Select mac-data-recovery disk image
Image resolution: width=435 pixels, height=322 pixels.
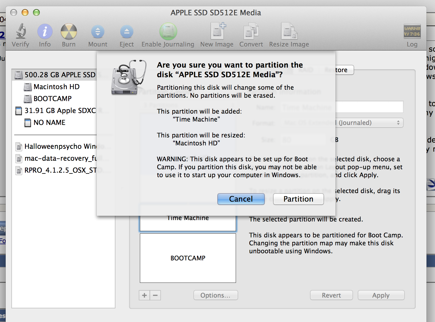tap(55, 158)
